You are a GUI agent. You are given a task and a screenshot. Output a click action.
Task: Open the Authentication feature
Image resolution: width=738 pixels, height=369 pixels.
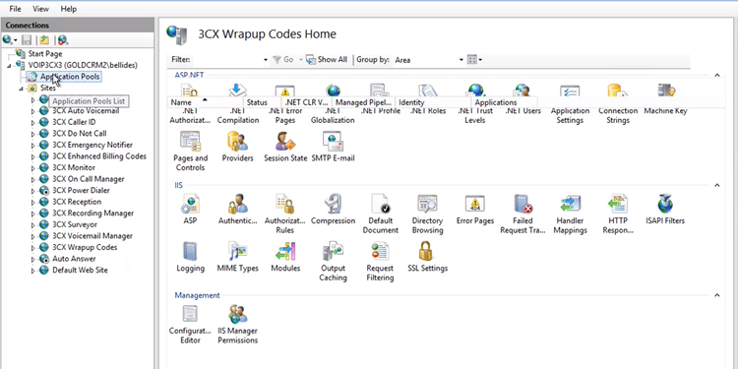click(x=238, y=210)
